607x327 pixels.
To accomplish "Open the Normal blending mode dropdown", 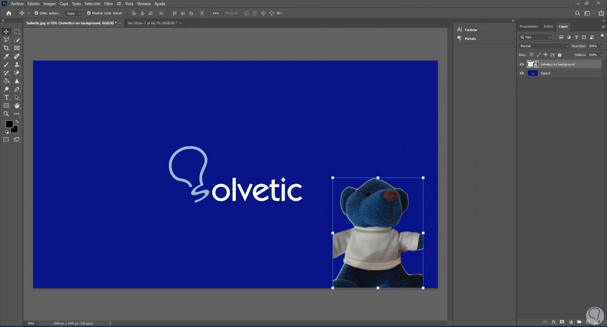I will (544, 46).
